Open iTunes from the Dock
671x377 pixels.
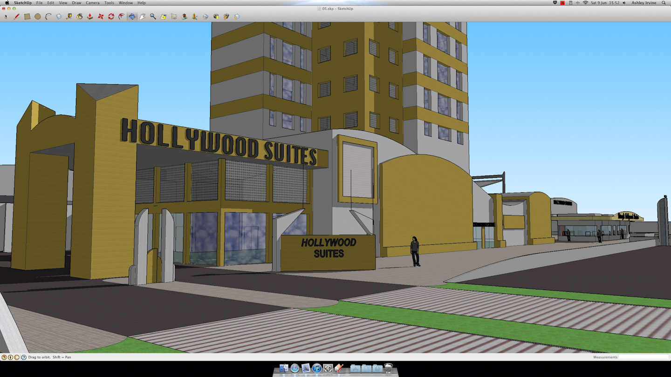pyautogui.click(x=317, y=368)
